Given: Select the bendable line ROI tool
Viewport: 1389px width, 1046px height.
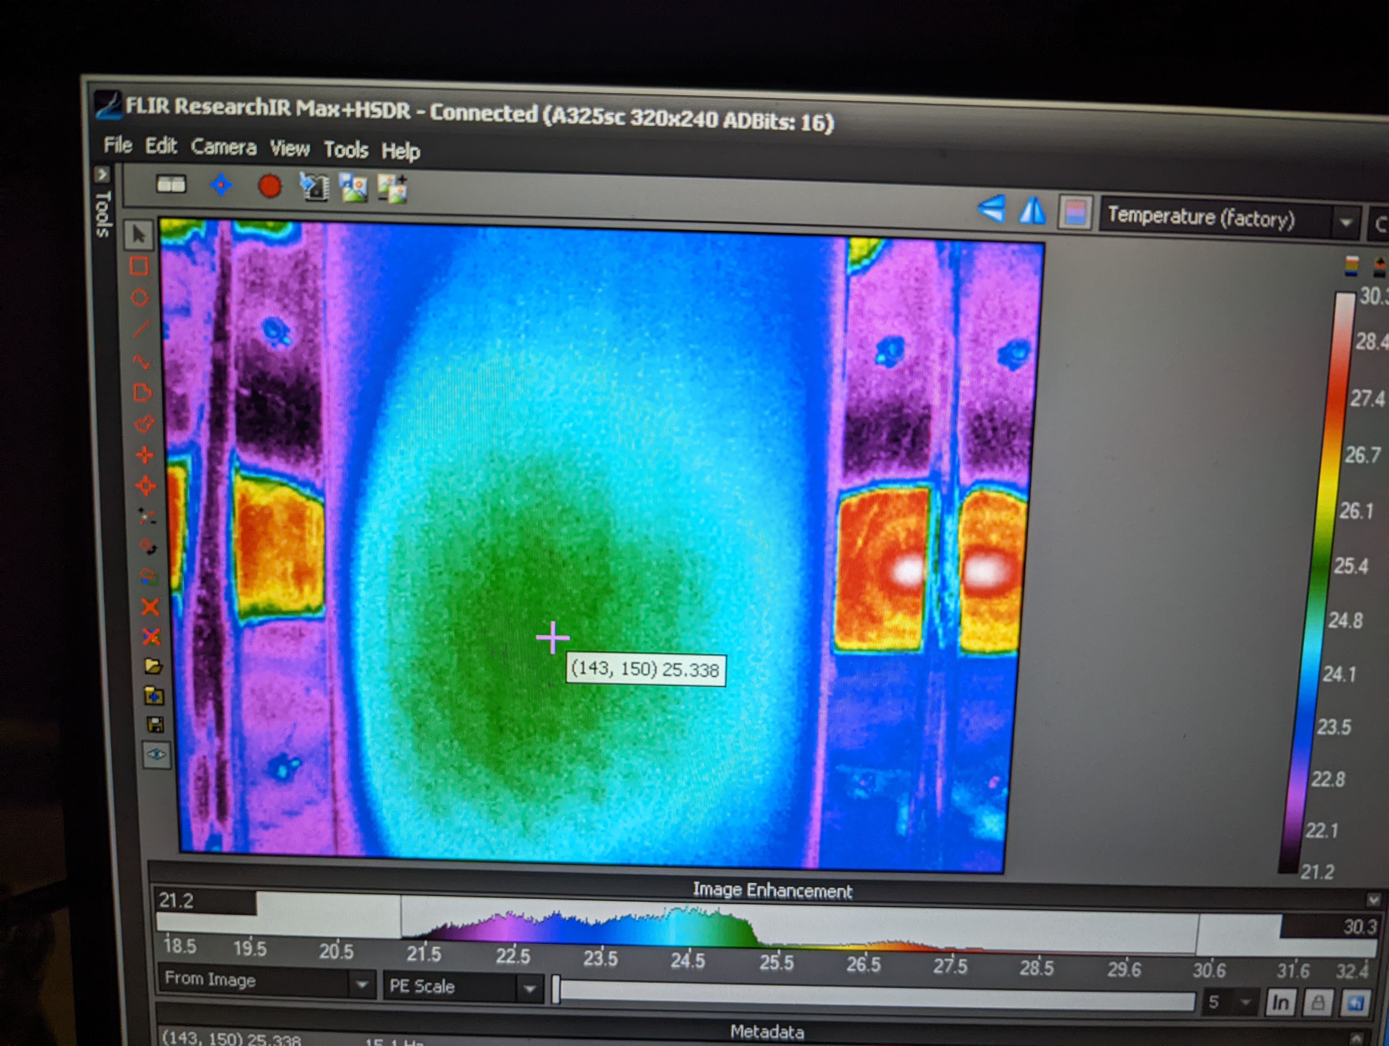Looking at the screenshot, I should tap(142, 361).
